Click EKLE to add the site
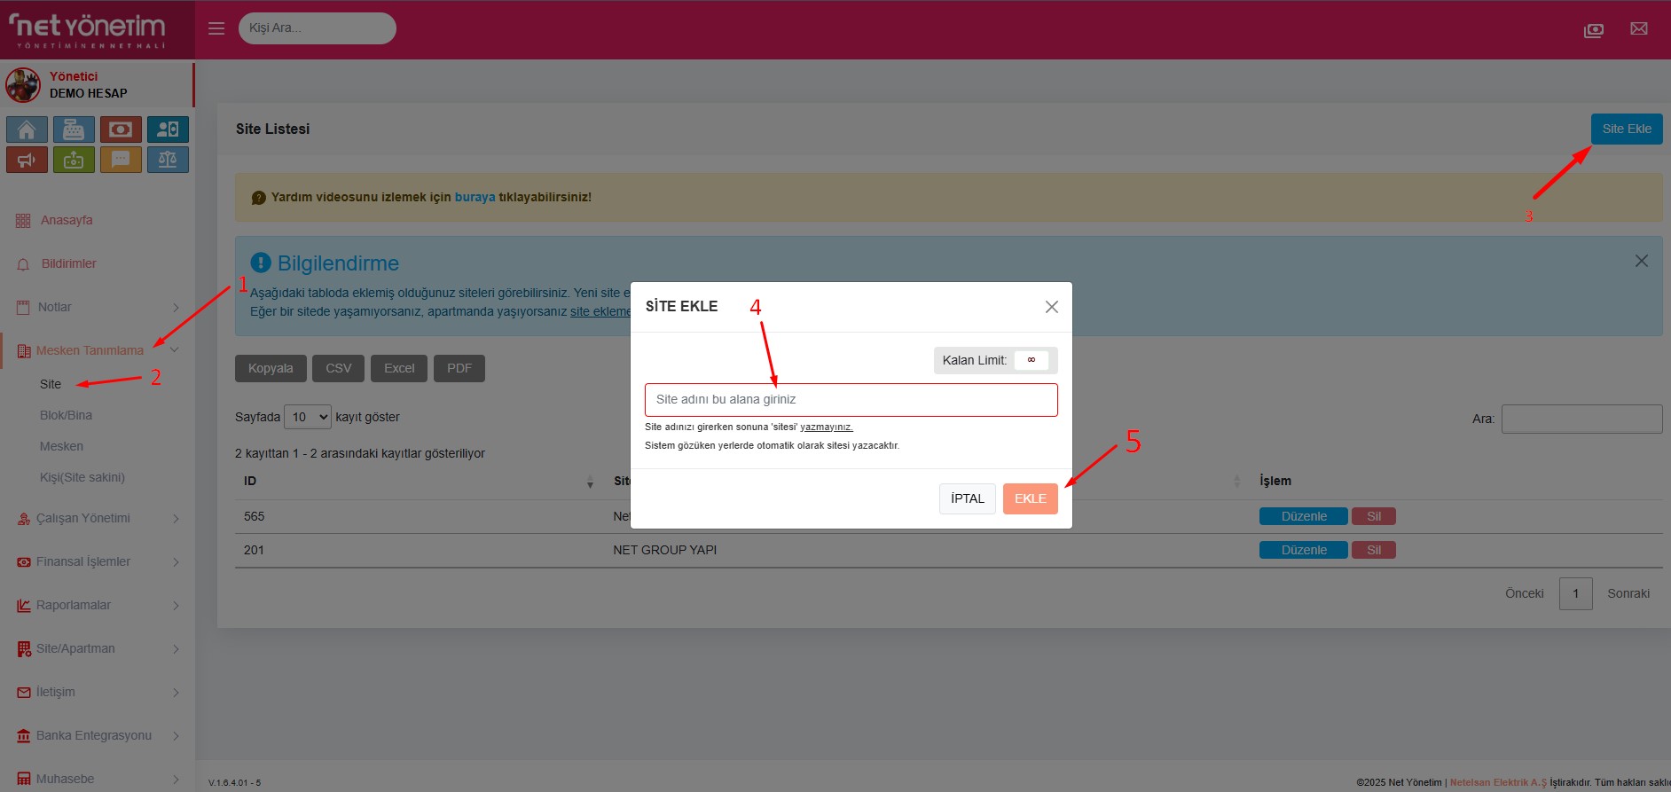 tap(1031, 498)
